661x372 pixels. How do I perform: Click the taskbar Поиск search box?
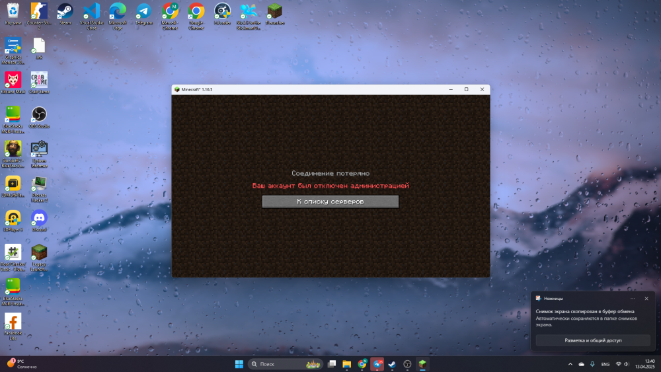pyautogui.click(x=286, y=364)
